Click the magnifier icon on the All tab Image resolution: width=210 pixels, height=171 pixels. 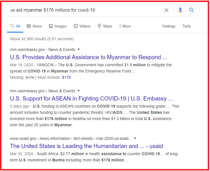coord(12,26)
